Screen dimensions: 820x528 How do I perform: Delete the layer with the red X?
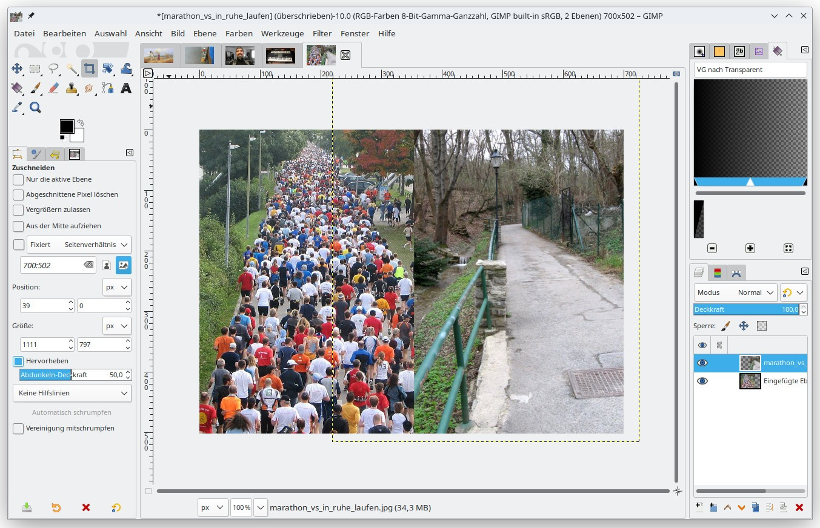(799, 507)
